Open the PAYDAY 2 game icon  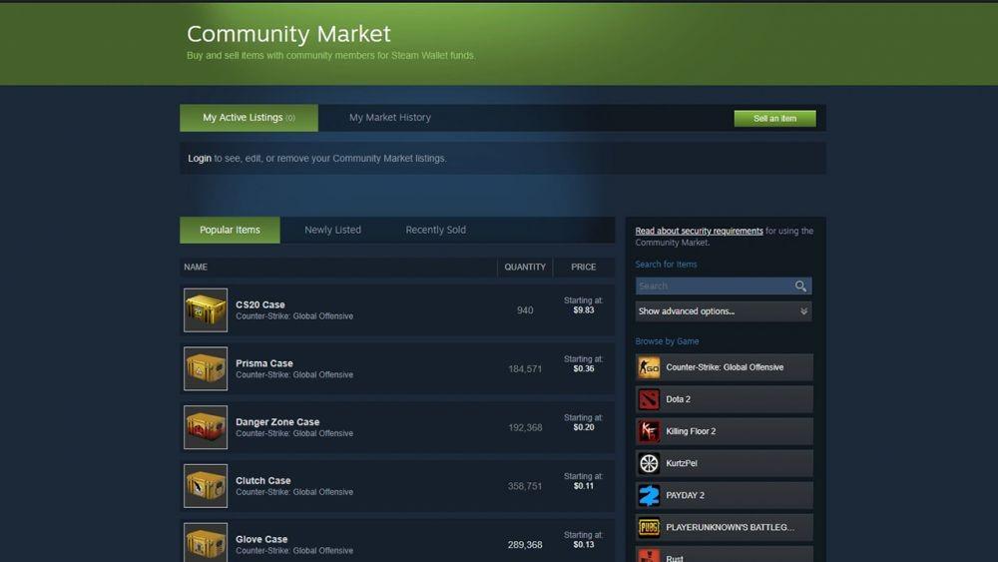click(649, 495)
